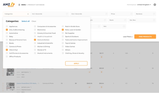Open the settings gear icon
Screen dimensions: 159x93
click(x=155, y=5)
